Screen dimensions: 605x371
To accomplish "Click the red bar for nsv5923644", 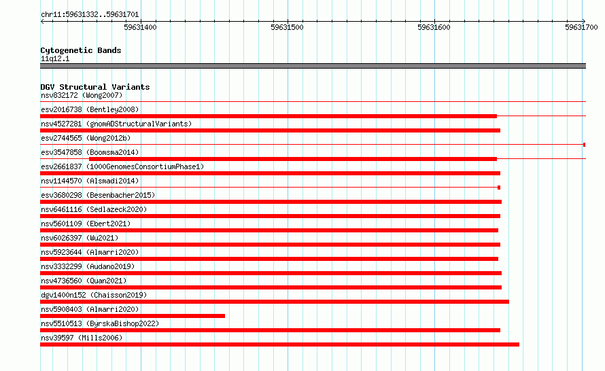I will pos(269,259).
